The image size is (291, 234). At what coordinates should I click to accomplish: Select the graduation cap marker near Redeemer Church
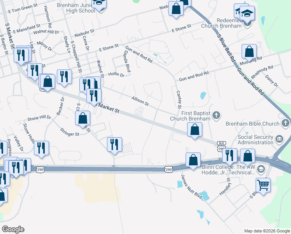point(247,13)
